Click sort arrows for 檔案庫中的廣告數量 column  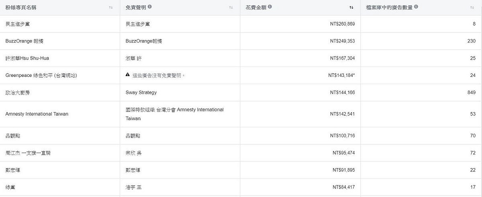pos(472,8)
